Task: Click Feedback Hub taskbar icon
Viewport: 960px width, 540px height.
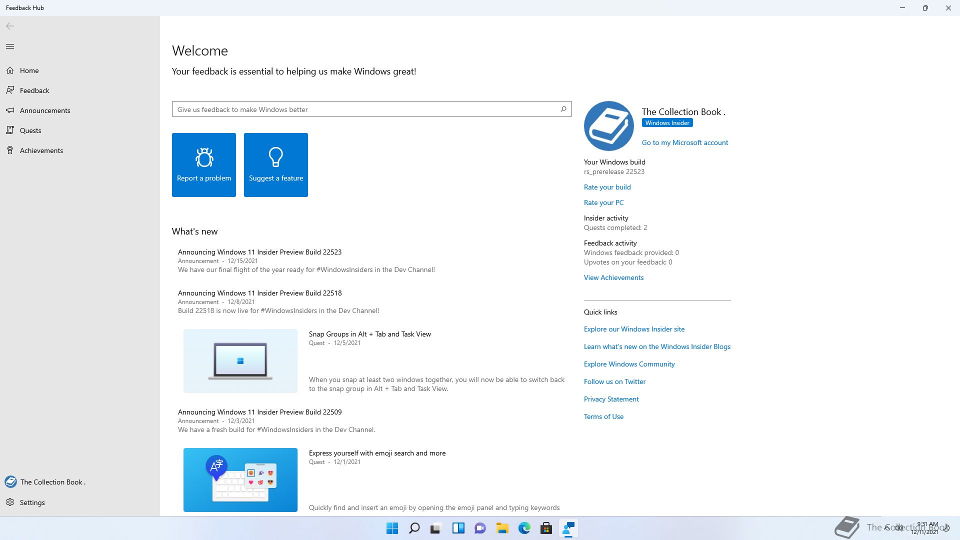Action: click(x=568, y=528)
